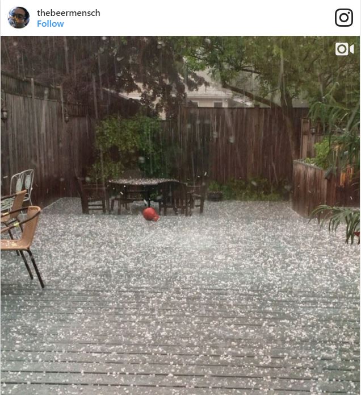Click the hail-covered deck boards
Image resolution: width=361 pixels, height=395 pixels.
[x=180, y=315]
